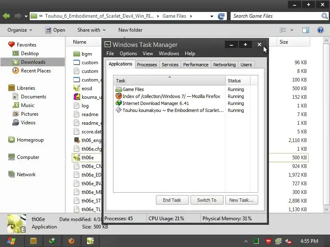Select the bgm folder icon
The height and width of the screenshot is (247, 330).
pyautogui.click(x=77, y=54)
